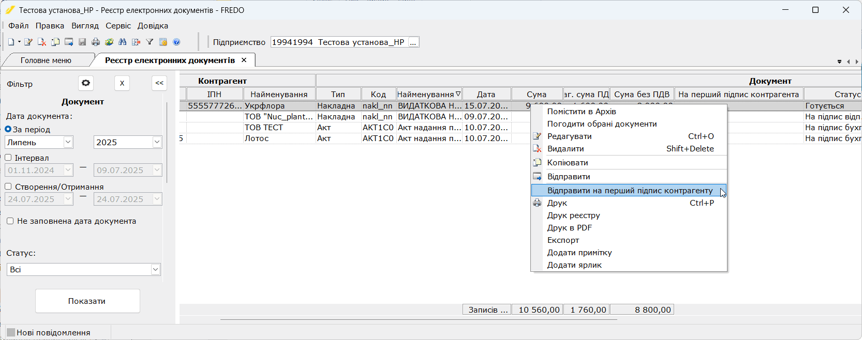This screenshot has height=340, width=862.
Task: Open the arrow next to new document icon
Action: 19,42
